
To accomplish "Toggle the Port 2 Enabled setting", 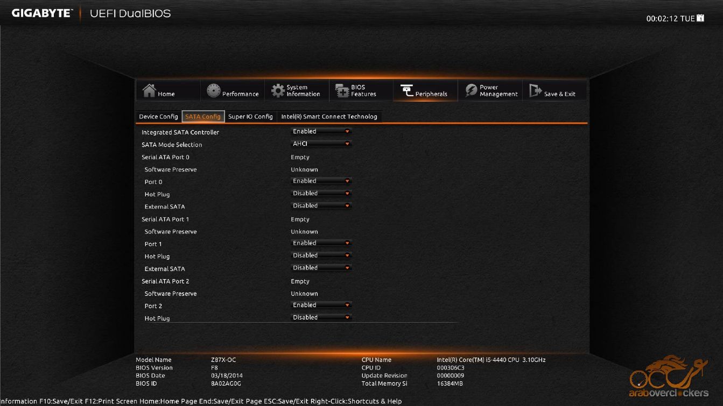I will pyautogui.click(x=321, y=305).
